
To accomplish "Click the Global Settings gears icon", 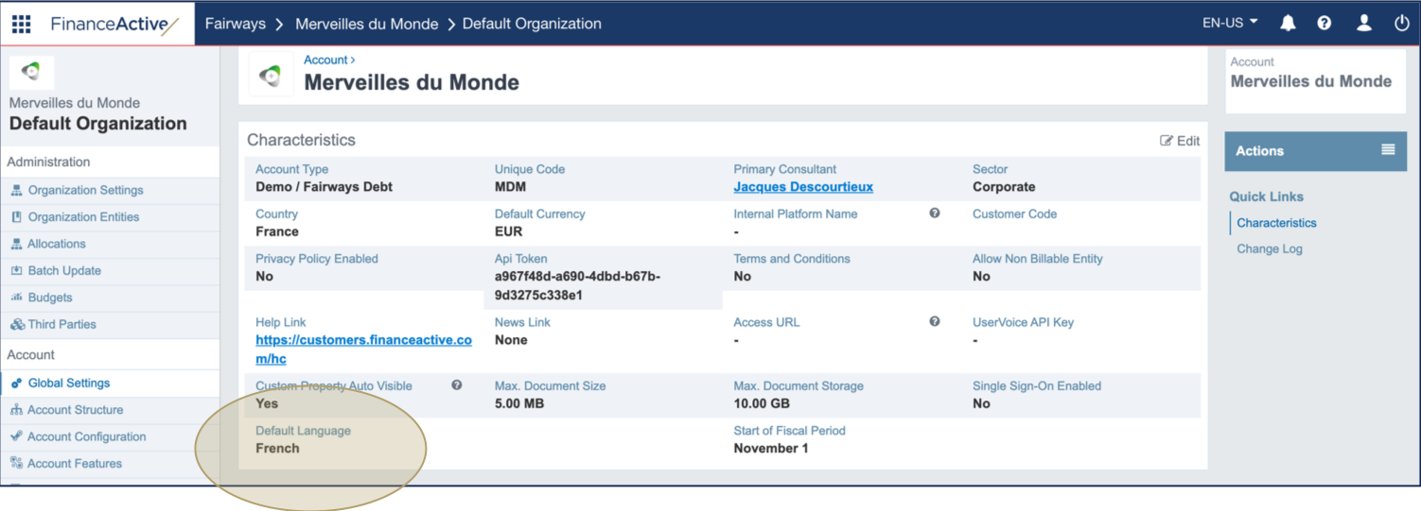I will pyautogui.click(x=17, y=383).
